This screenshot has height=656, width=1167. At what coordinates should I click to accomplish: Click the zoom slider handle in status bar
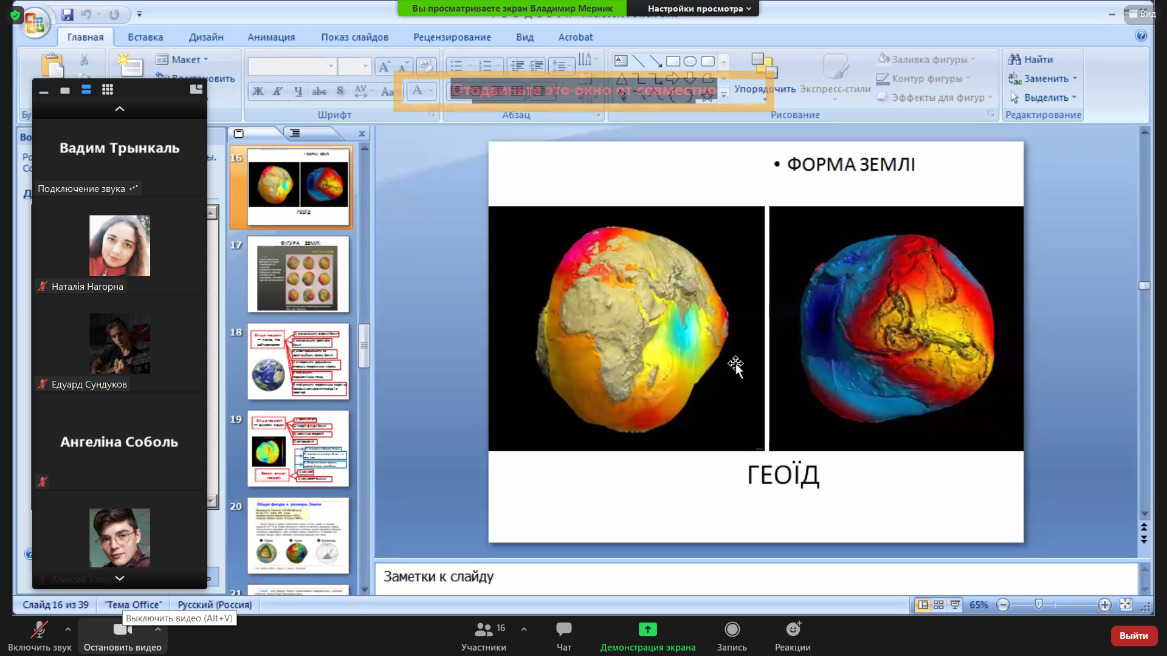coord(1039,604)
